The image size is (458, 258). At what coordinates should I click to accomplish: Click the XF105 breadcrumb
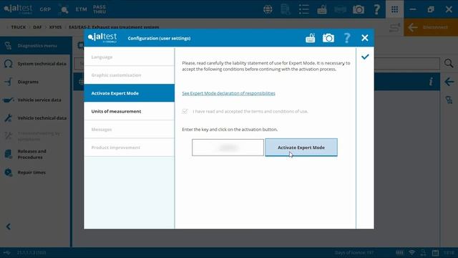pyautogui.click(x=56, y=27)
